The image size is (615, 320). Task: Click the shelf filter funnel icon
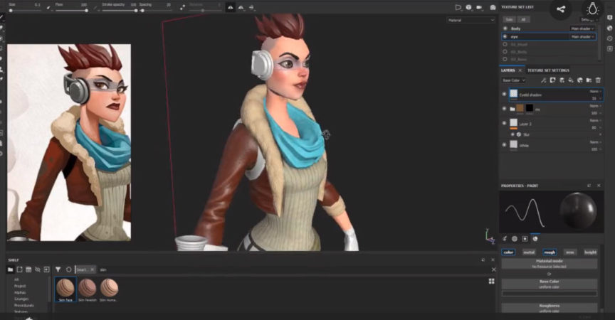tap(58, 270)
